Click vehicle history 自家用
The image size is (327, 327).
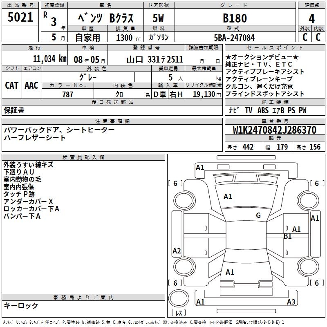pyautogui.click(x=87, y=38)
